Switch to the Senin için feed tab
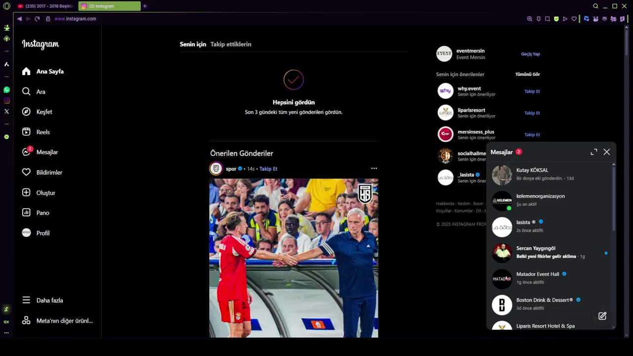The image size is (633, 356). pos(193,44)
